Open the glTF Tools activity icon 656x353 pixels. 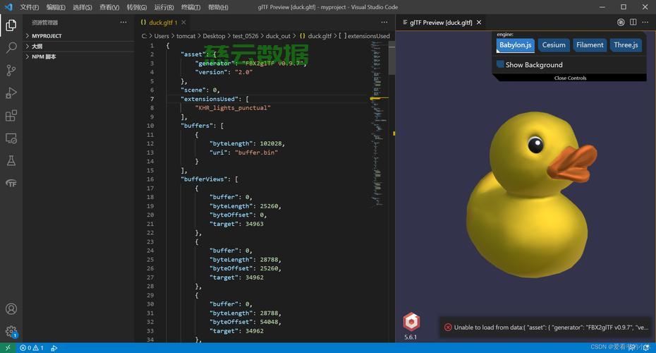click(x=11, y=183)
